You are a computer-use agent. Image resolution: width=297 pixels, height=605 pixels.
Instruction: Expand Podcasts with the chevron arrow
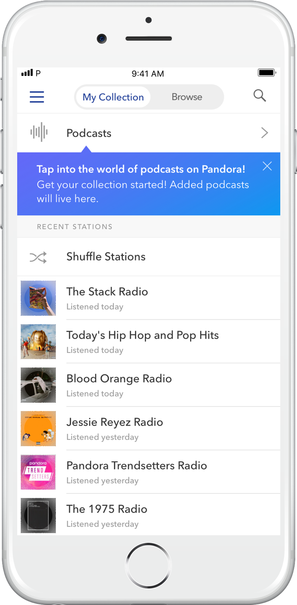point(264,133)
